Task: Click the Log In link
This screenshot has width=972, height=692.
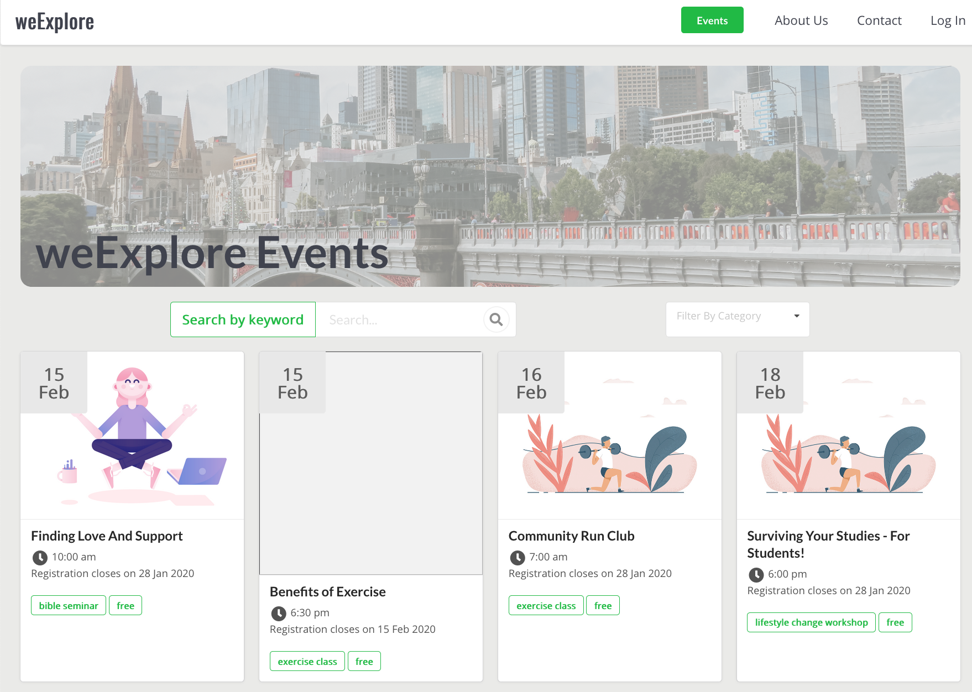Action: coord(947,20)
